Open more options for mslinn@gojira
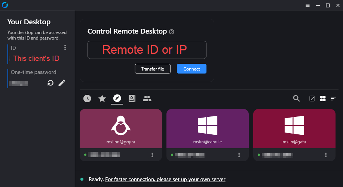This screenshot has height=187, width=343. [152, 155]
